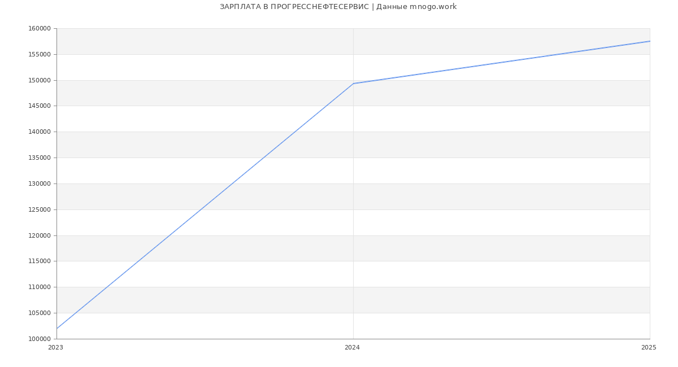Select the 2023 x-axis label
This screenshot has width=678, height=367.
(x=56, y=347)
